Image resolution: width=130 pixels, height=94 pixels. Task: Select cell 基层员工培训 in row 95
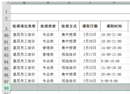coord(24,67)
